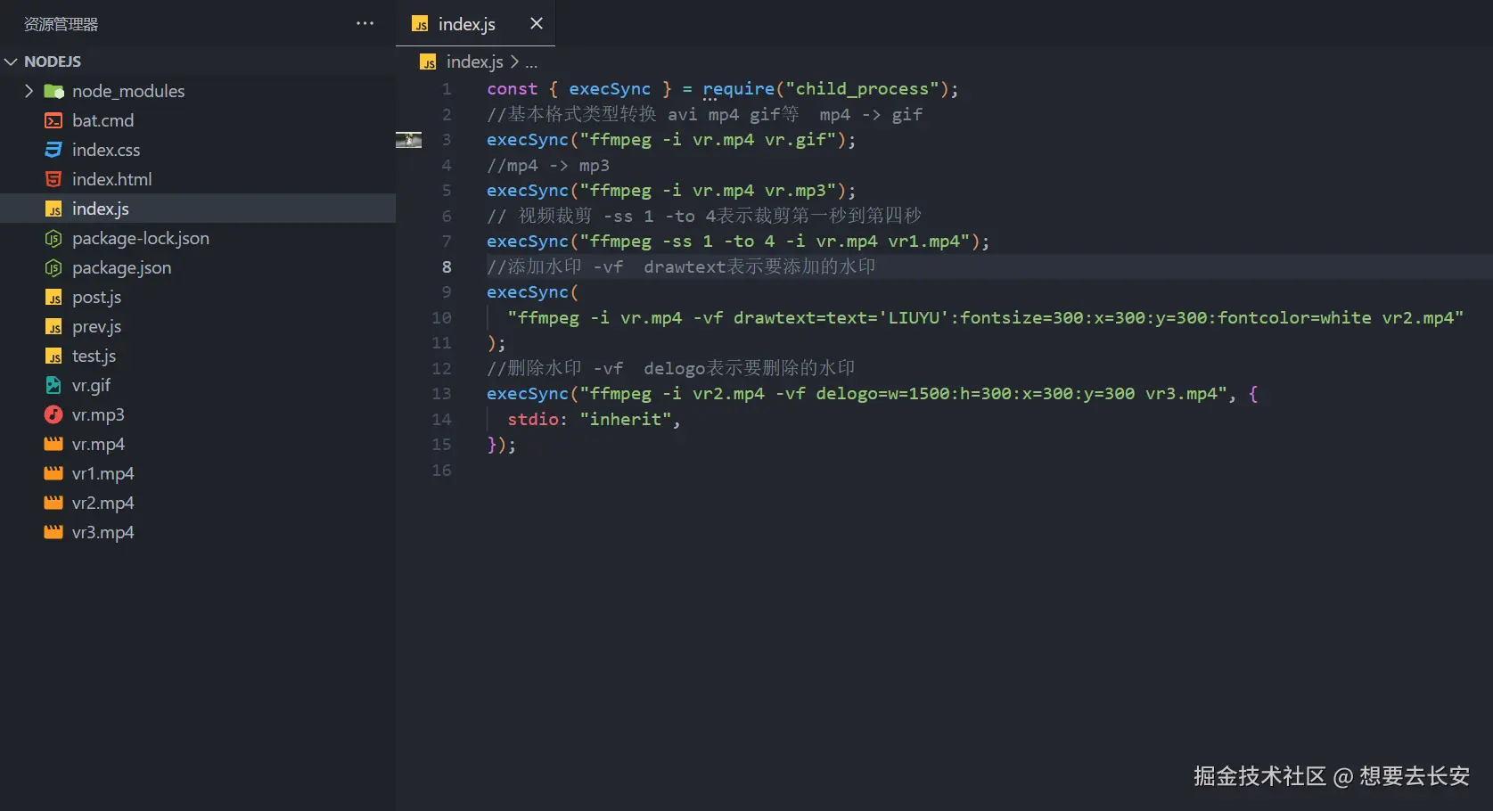This screenshot has height=811, width=1493.
Task: Open test.js from the file tree
Action: pyautogui.click(x=94, y=356)
